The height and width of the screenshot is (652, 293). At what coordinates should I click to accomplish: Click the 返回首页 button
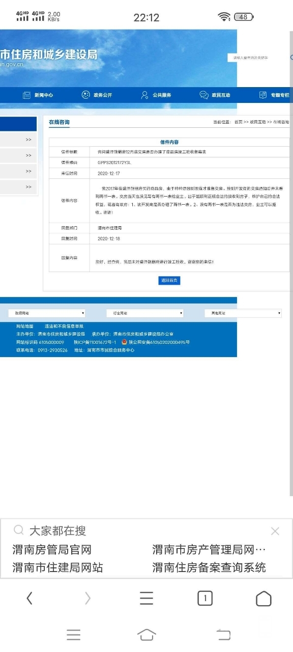pyautogui.click(x=169, y=281)
